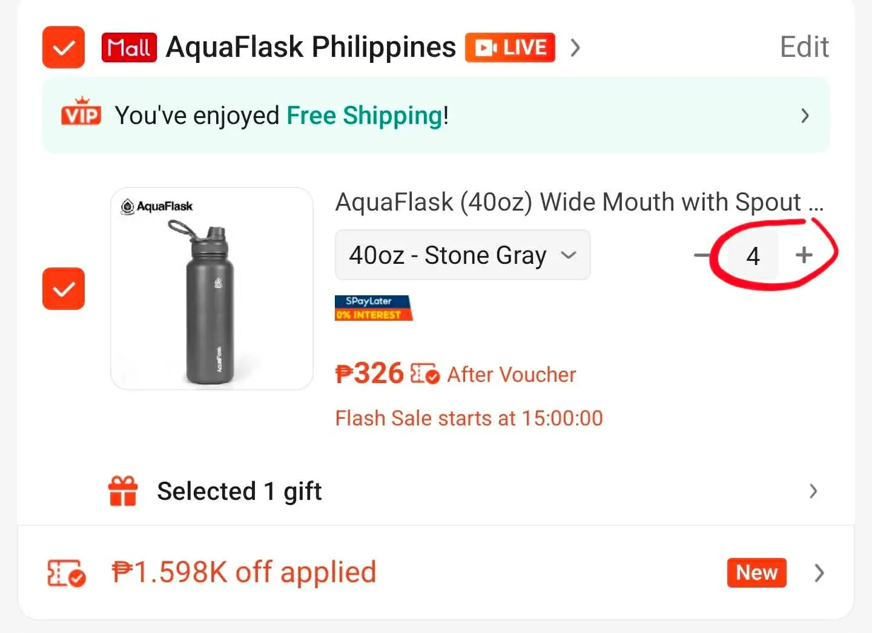This screenshot has height=633, width=872.
Task: Decrease quantity with the minus button
Action: pyautogui.click(x=702, y=255)
